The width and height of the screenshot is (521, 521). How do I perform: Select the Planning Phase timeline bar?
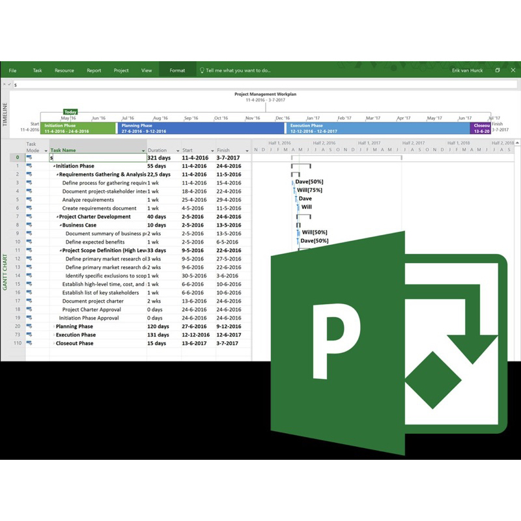[x=201, y=128]
